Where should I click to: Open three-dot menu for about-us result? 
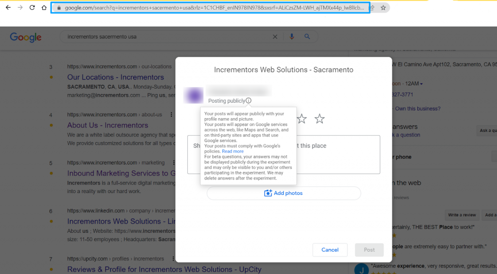click(171, 114)
